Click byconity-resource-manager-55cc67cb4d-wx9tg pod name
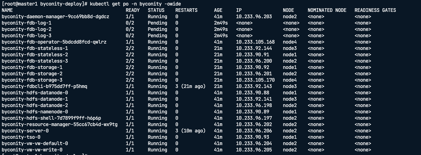This screenshot has width=421, height=155. coord(60,124)
